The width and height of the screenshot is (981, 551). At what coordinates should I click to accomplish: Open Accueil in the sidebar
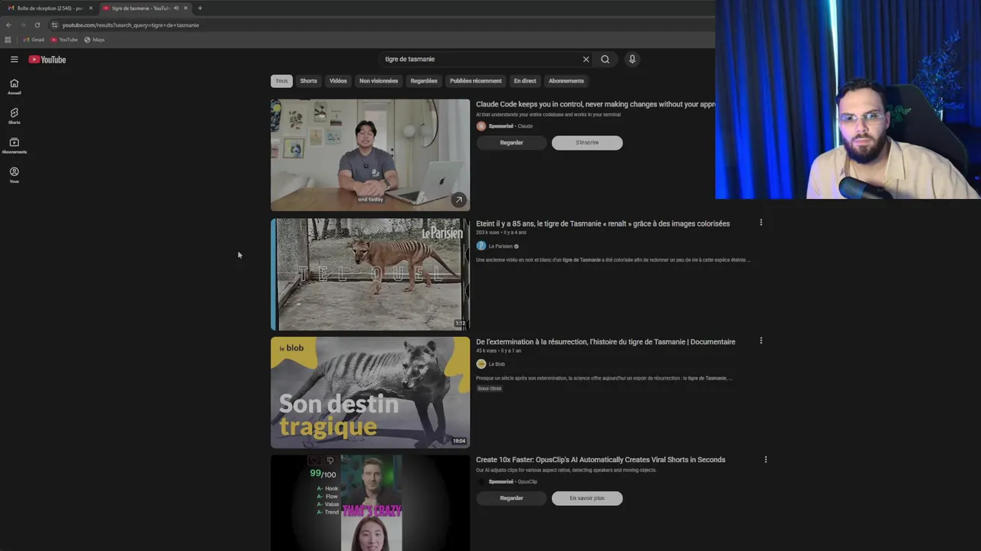pyautogui.click(x=14, y=86)
